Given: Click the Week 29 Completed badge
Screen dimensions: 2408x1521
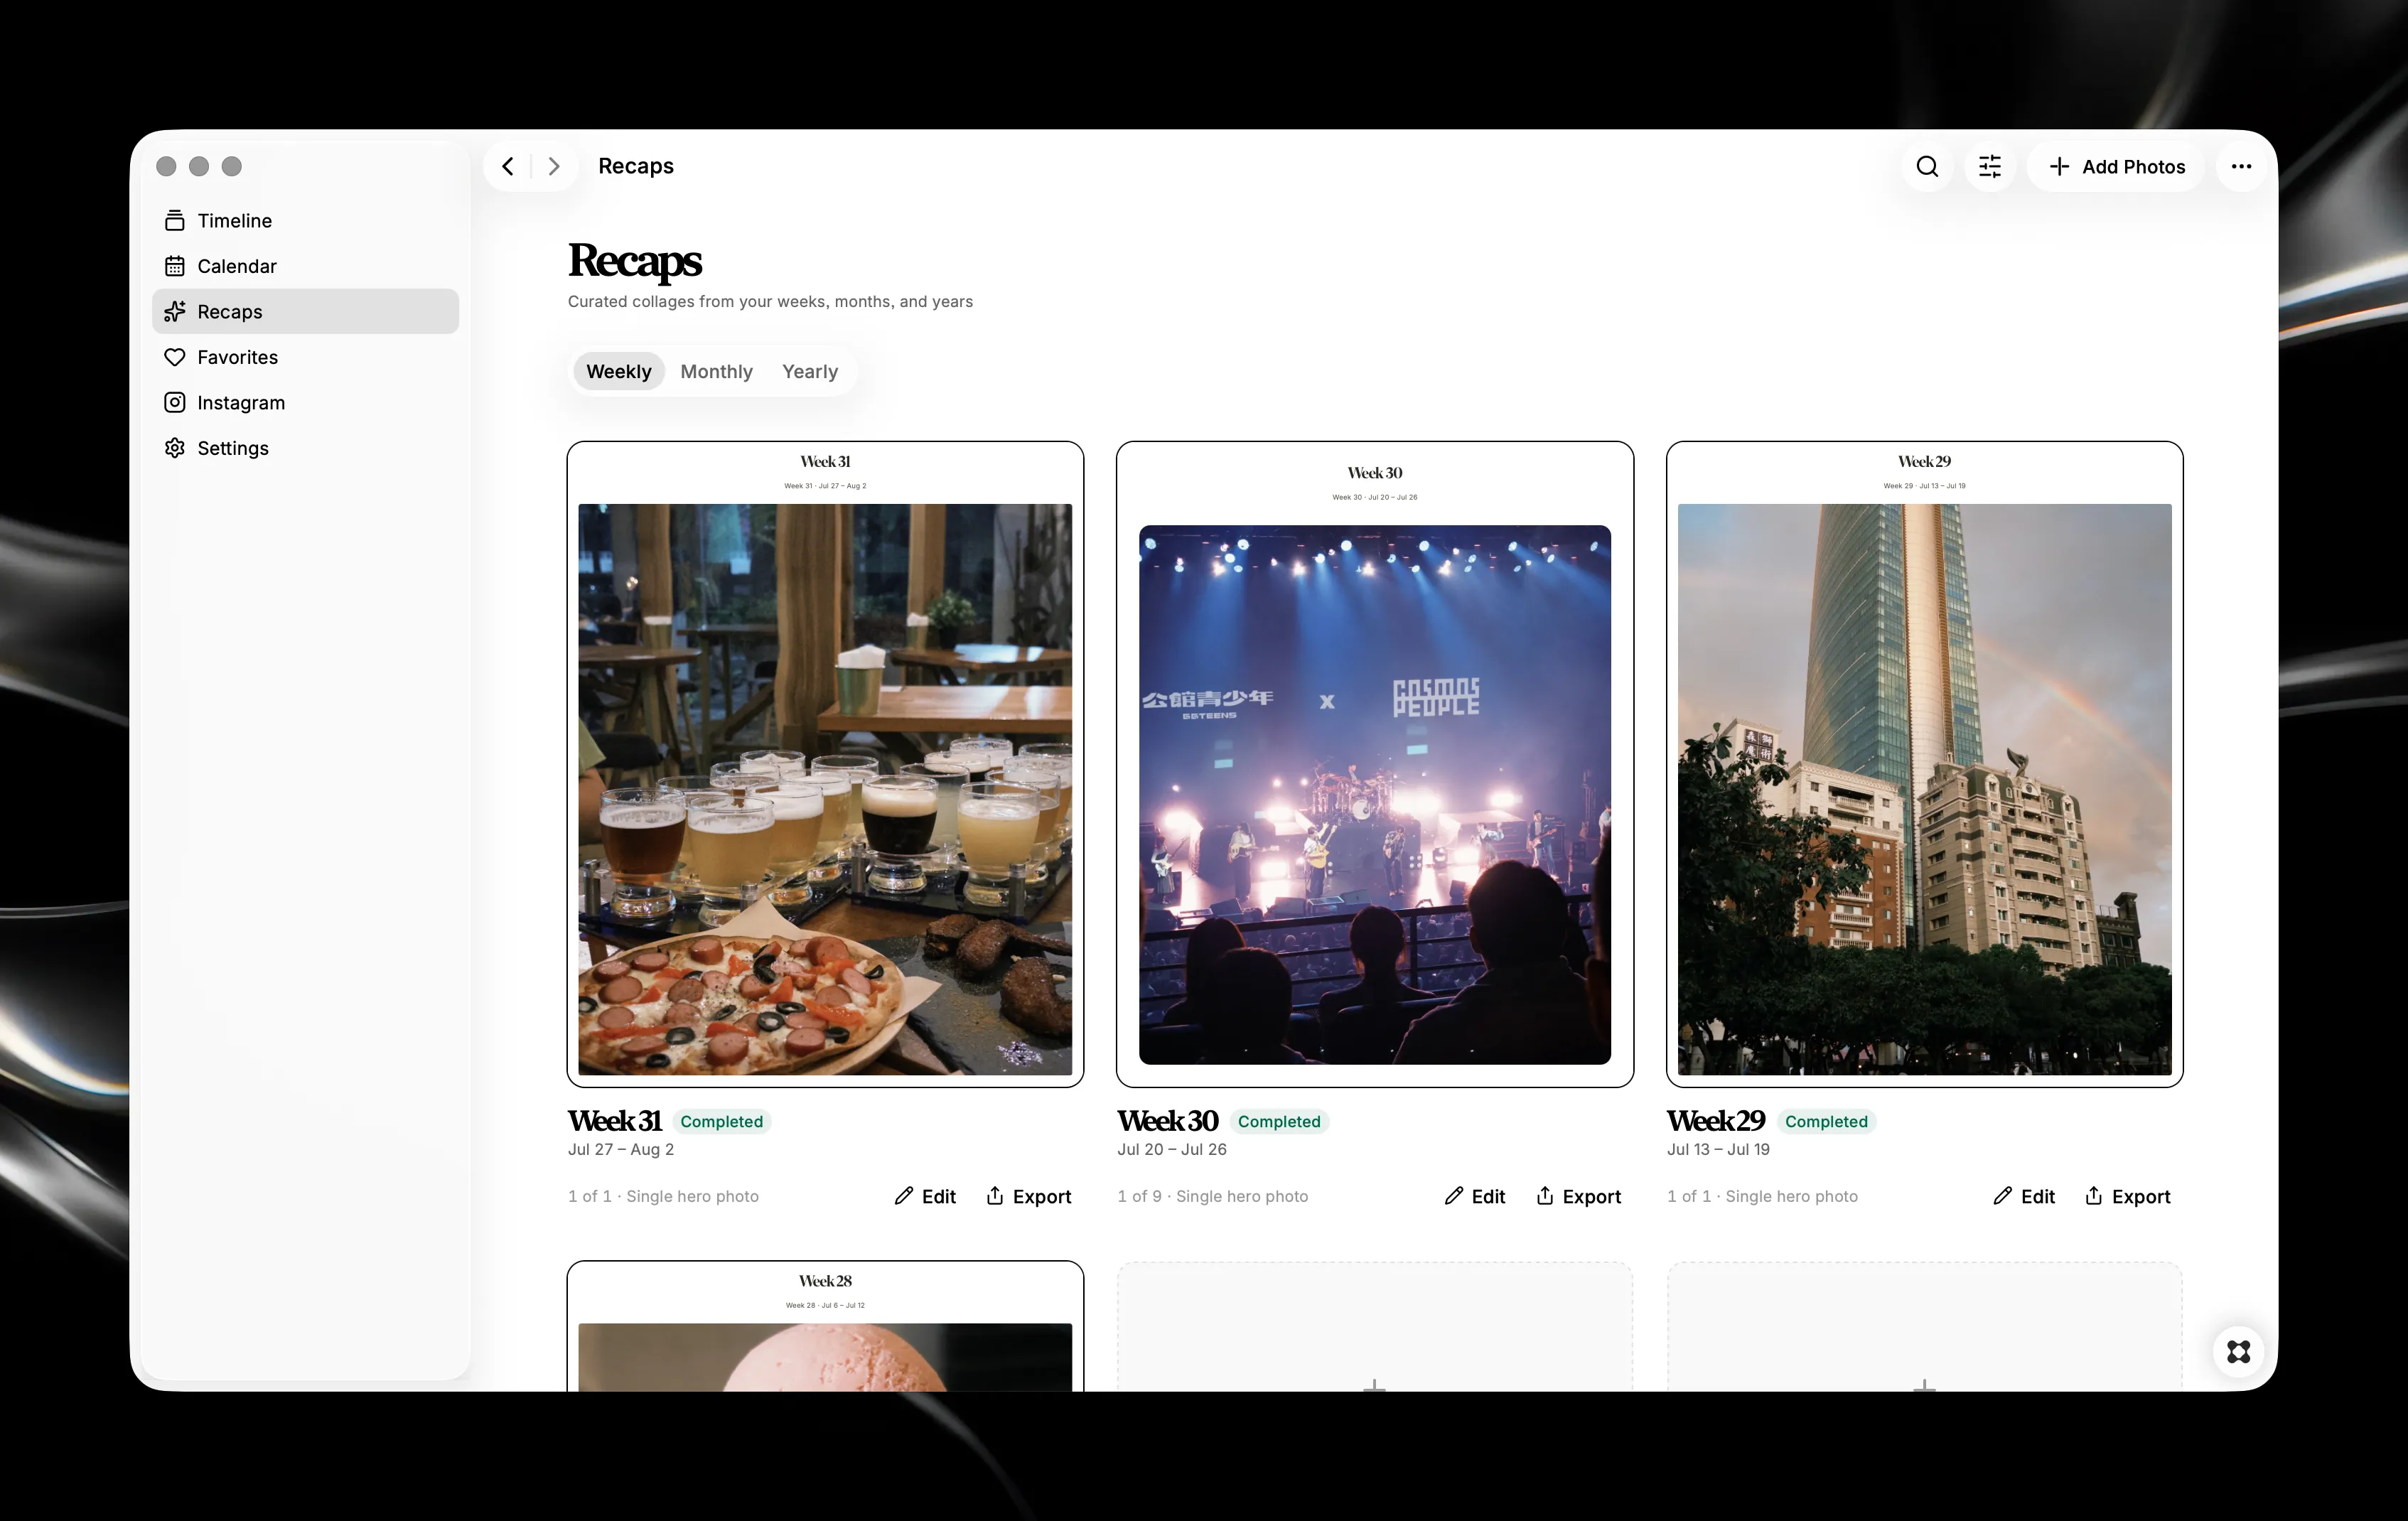Looking at the screenshot, I should tap(1826, 1122).
